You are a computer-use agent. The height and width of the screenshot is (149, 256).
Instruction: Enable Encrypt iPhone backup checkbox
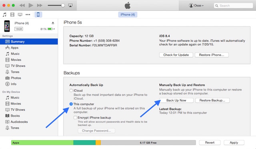(x=75, y=117)
